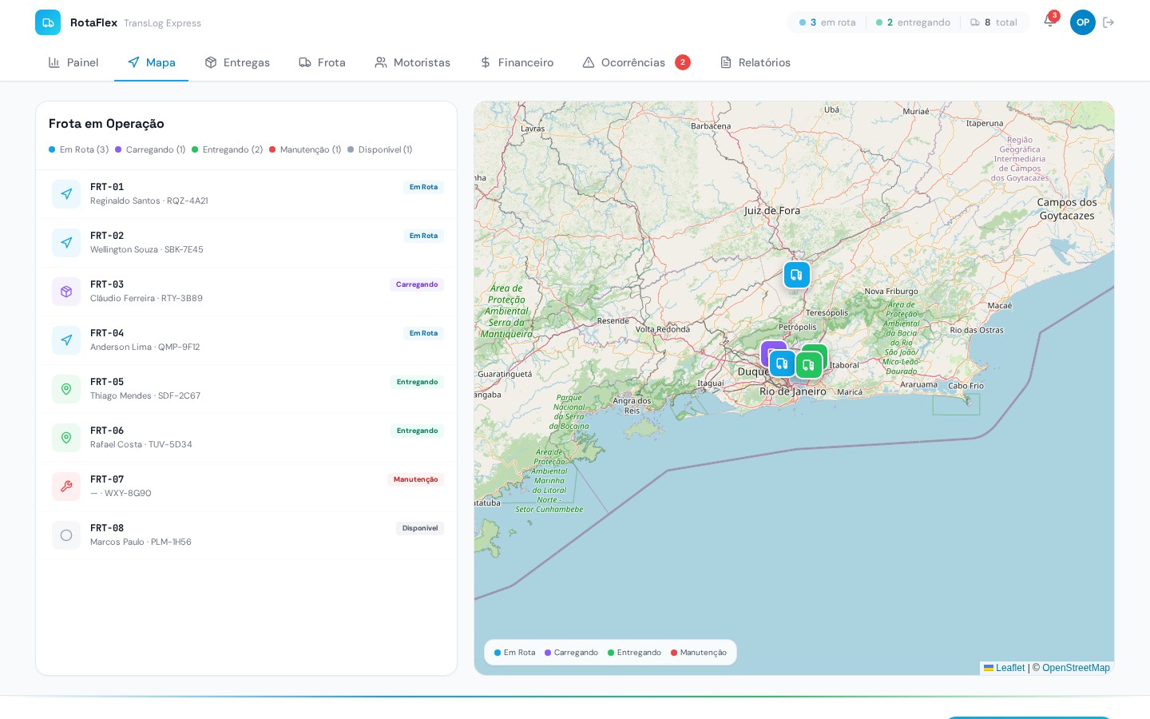1150x719 pixels.
Task: Click the navigation arrow icon on FRT-01
Action: pos(66,194)
